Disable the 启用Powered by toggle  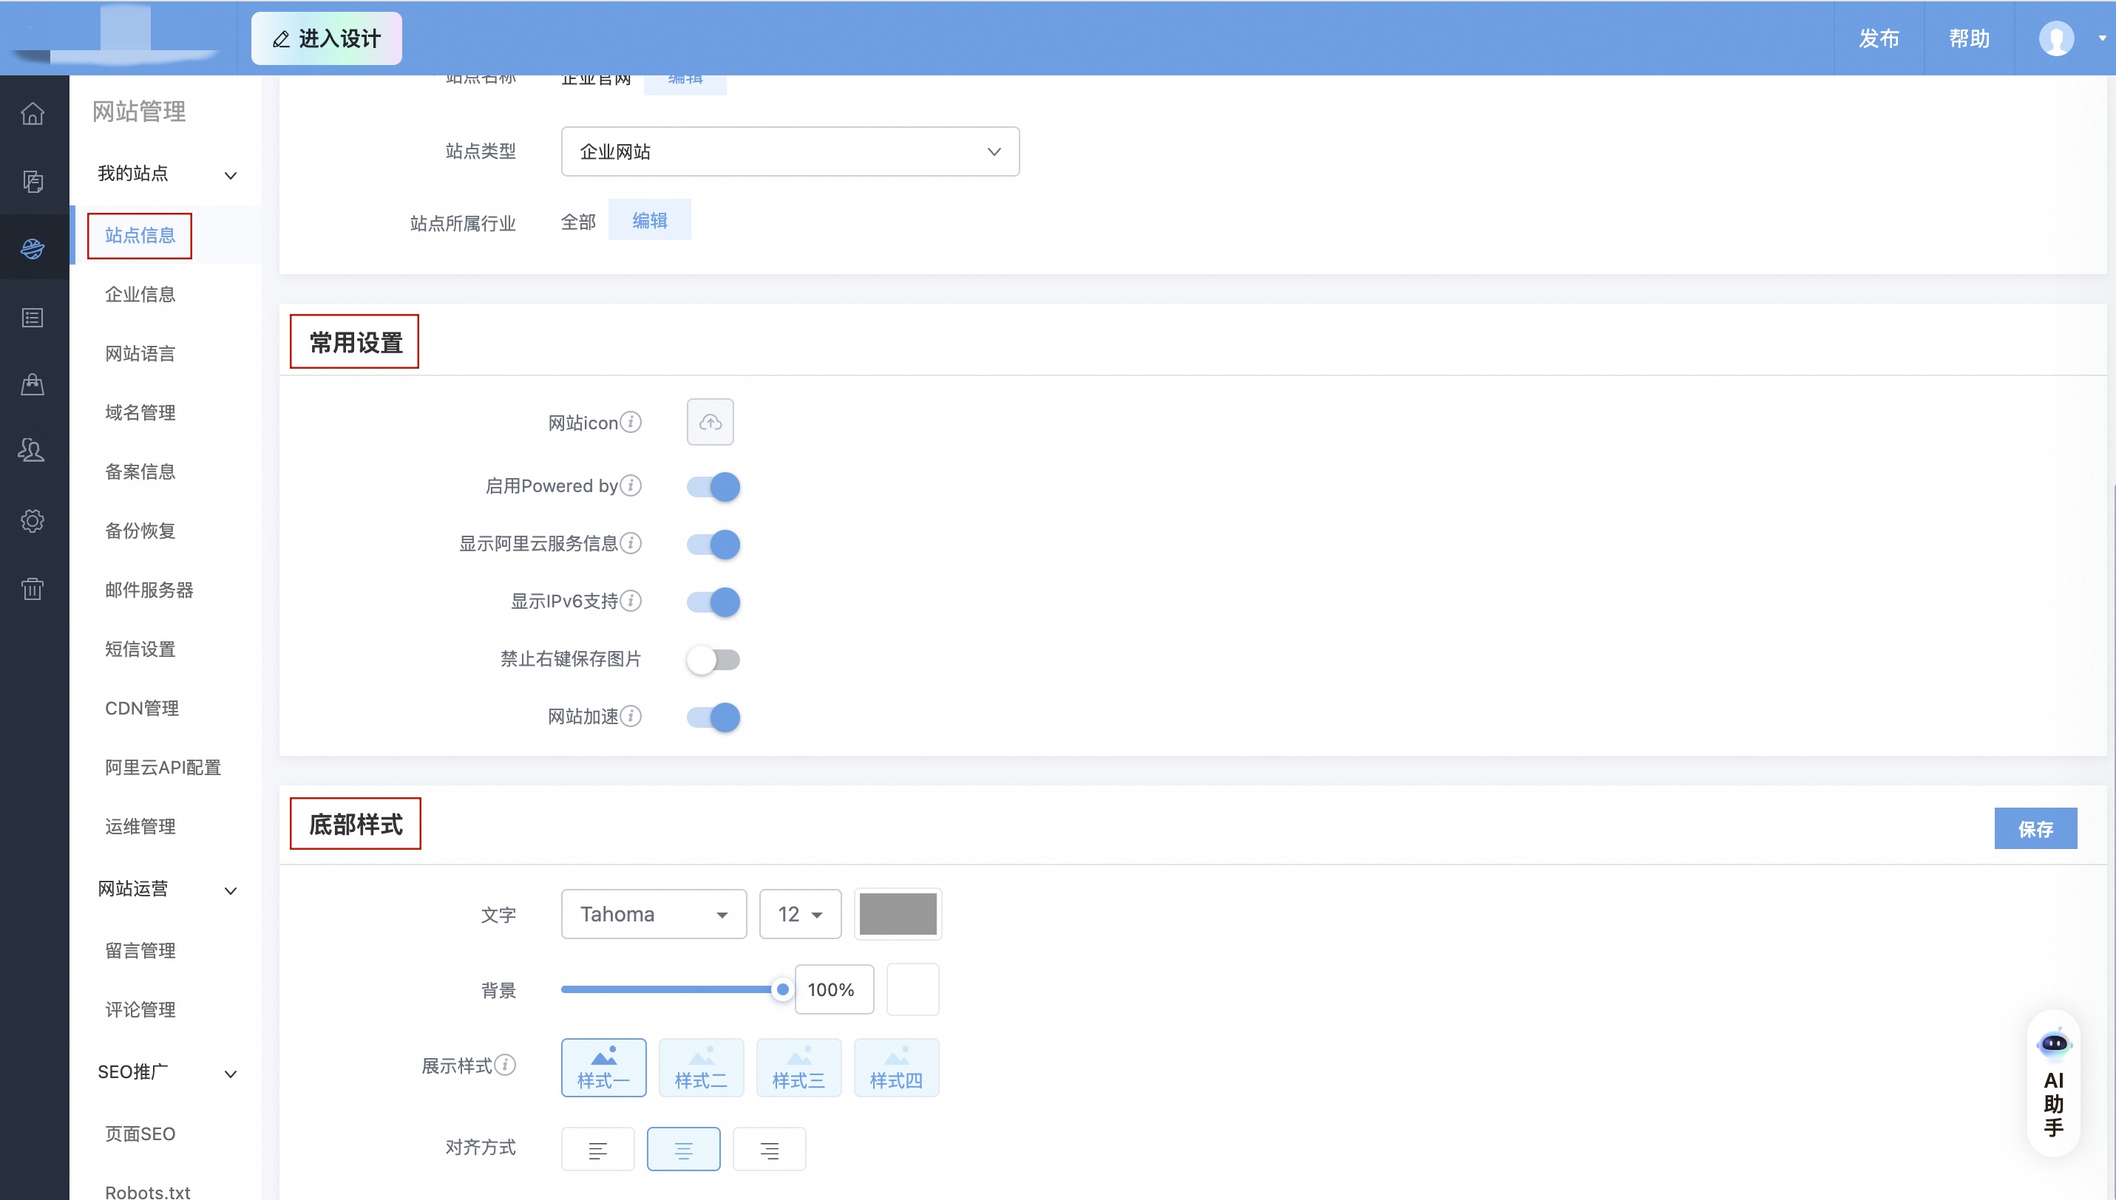coord(713,486)
